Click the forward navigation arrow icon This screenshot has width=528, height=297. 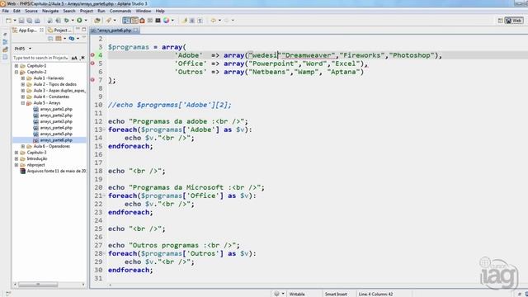click(226, 21)
